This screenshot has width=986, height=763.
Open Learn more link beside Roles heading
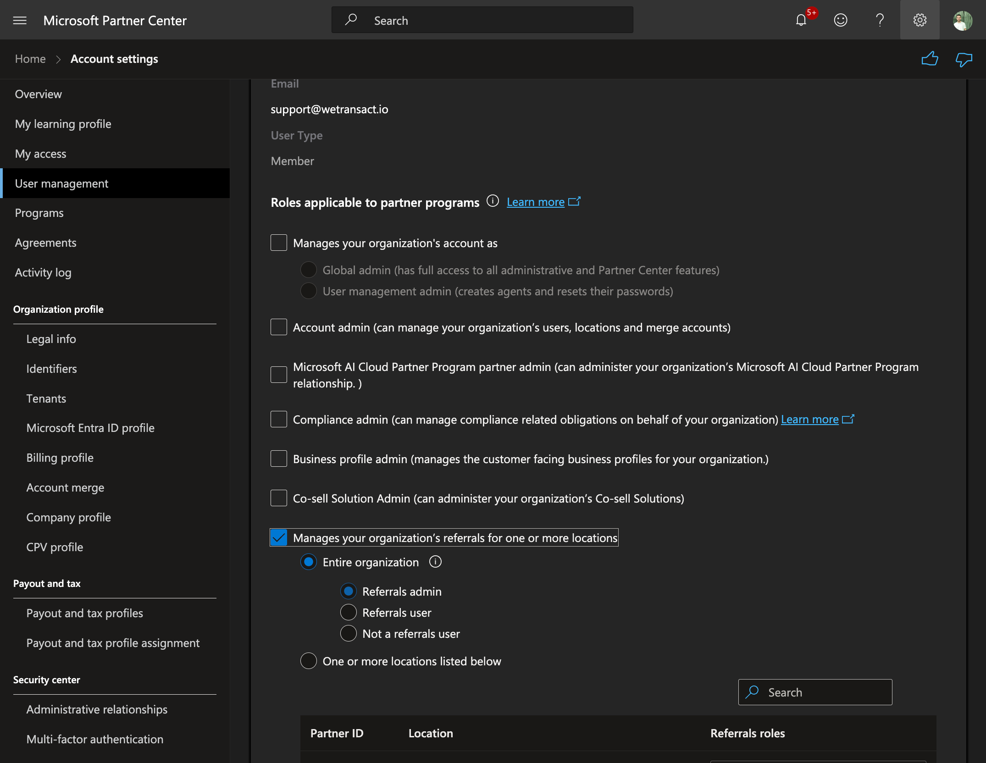pos(536,202)
